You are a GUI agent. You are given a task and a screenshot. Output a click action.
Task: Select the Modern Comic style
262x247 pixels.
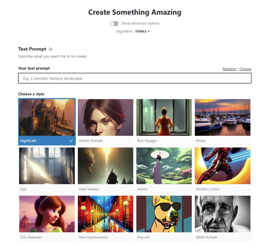click(x=223, y=170)
